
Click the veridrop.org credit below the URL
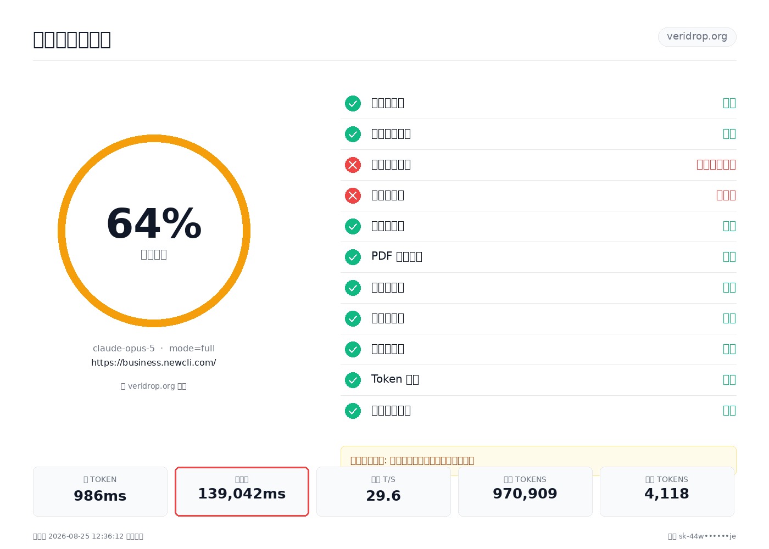pyautogui.click(x=154, y=386)
